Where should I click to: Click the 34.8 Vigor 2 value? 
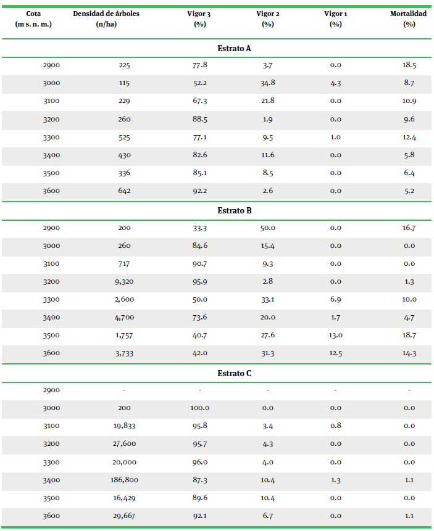tap(267, 83)
